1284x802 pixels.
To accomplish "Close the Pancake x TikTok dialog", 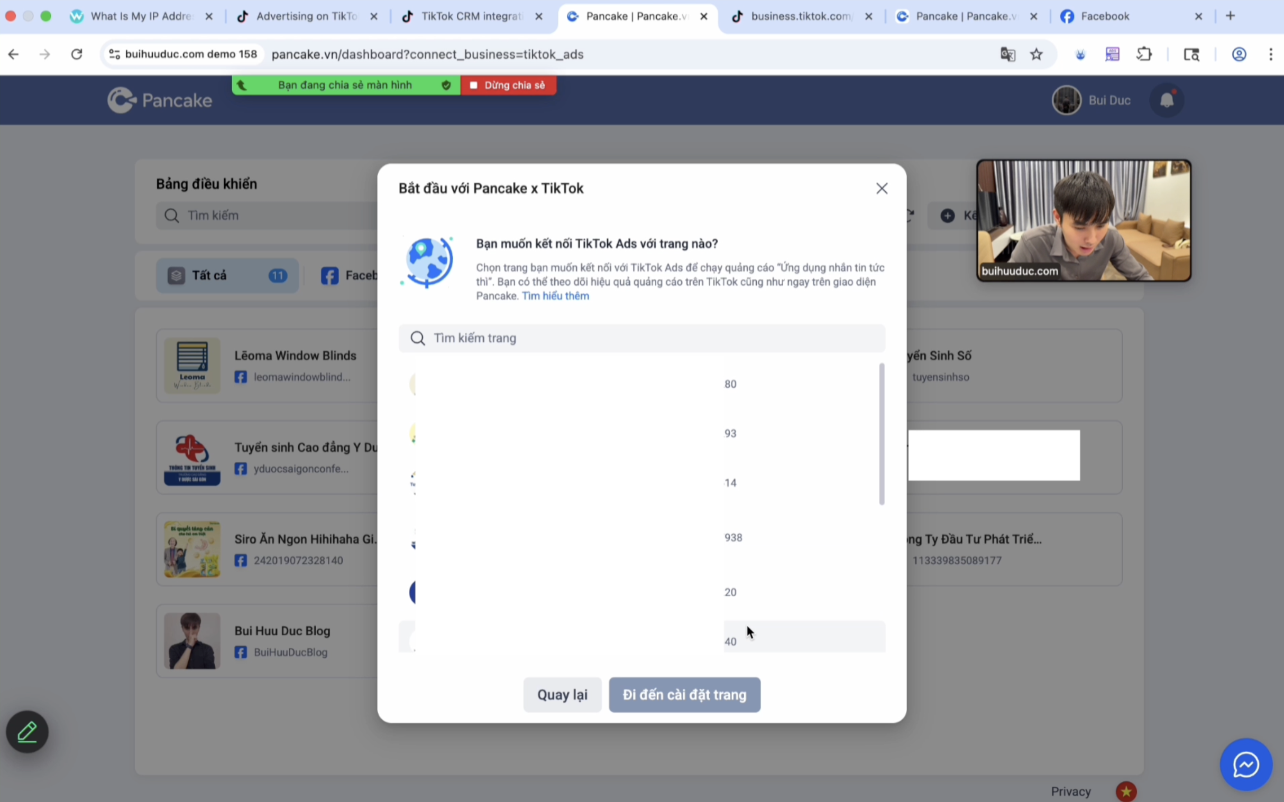I will click(882, 188).
